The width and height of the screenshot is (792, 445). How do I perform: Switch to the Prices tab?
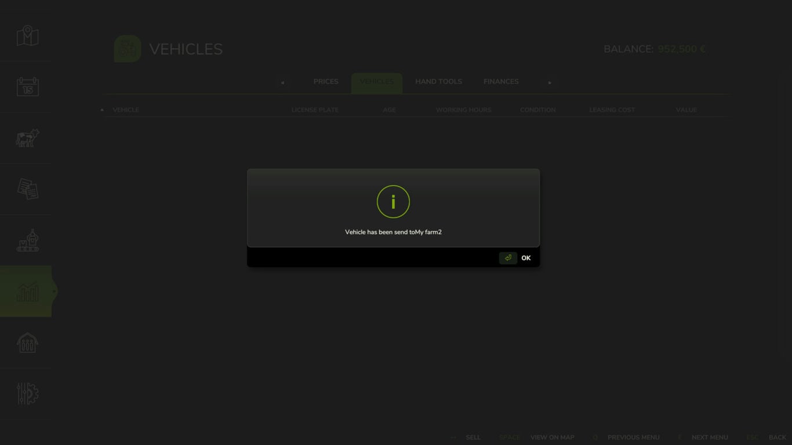click(326, 82)
